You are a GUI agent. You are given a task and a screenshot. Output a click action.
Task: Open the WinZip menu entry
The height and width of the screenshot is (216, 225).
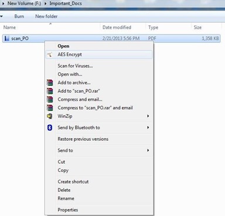tap(98, 116)
